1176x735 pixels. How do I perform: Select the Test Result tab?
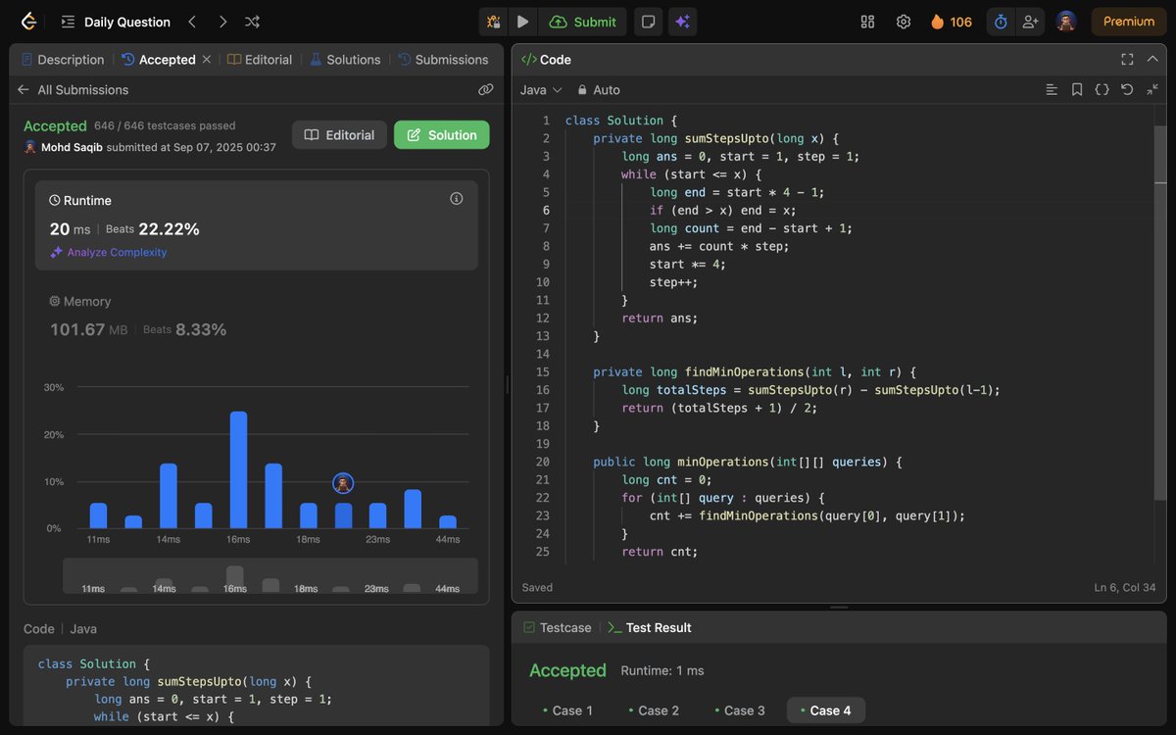click(x=650, y=628)
